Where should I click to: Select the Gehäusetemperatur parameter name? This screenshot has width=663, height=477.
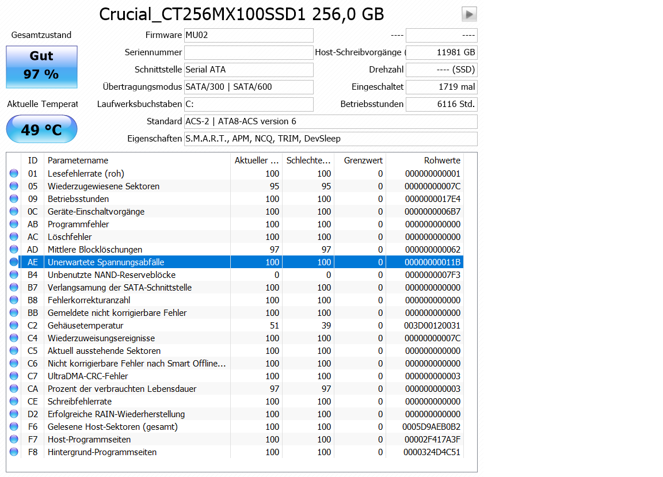point(85,326)
